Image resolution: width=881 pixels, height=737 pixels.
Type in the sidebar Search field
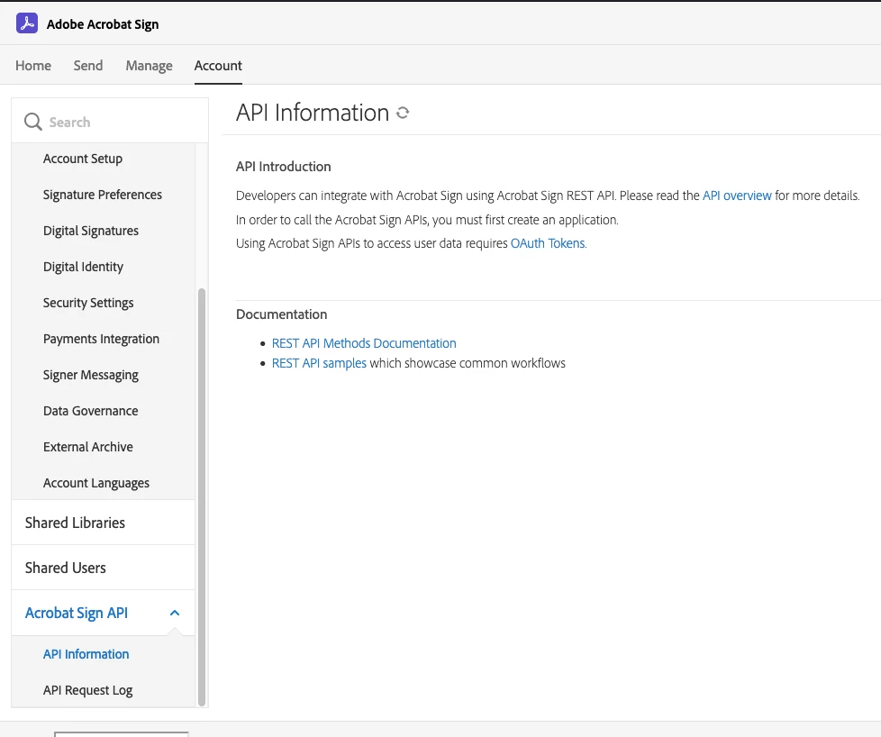[117, 123]
